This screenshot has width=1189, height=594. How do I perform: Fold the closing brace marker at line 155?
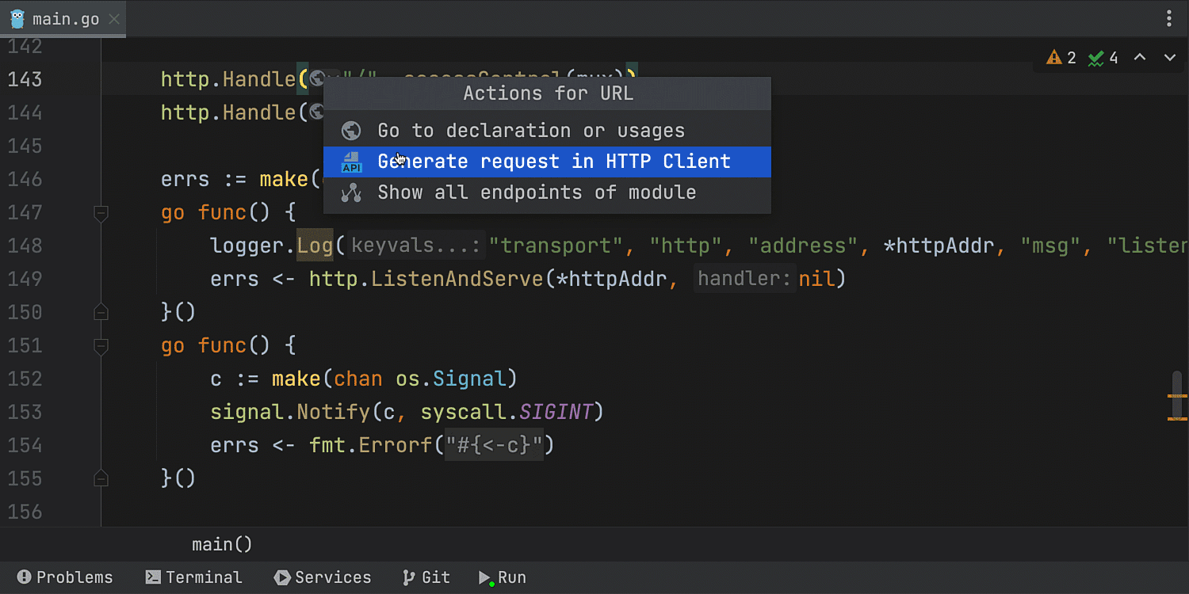pos(101,478)
